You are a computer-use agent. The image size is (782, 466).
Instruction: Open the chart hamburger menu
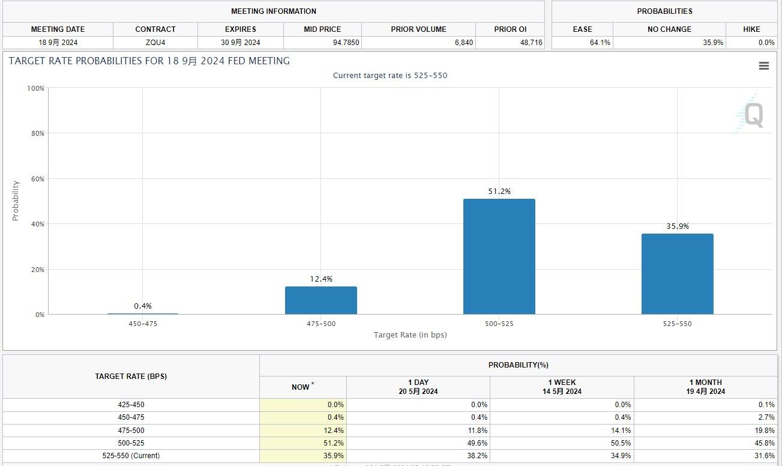(x=763, y=66)
